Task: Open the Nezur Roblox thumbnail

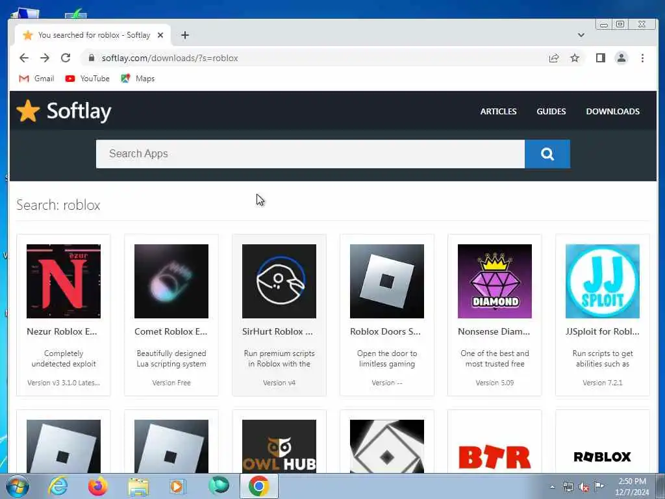Action: [64, 281]
